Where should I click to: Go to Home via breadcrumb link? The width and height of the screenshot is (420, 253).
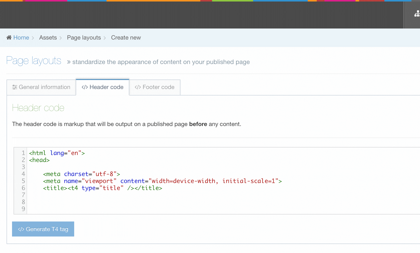(21, 37)
